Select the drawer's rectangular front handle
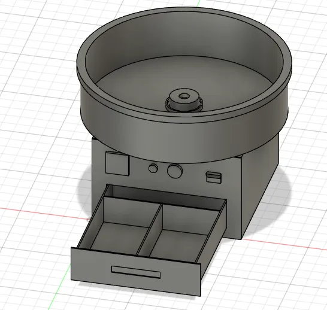327x310 pixels. pos(136,272)
